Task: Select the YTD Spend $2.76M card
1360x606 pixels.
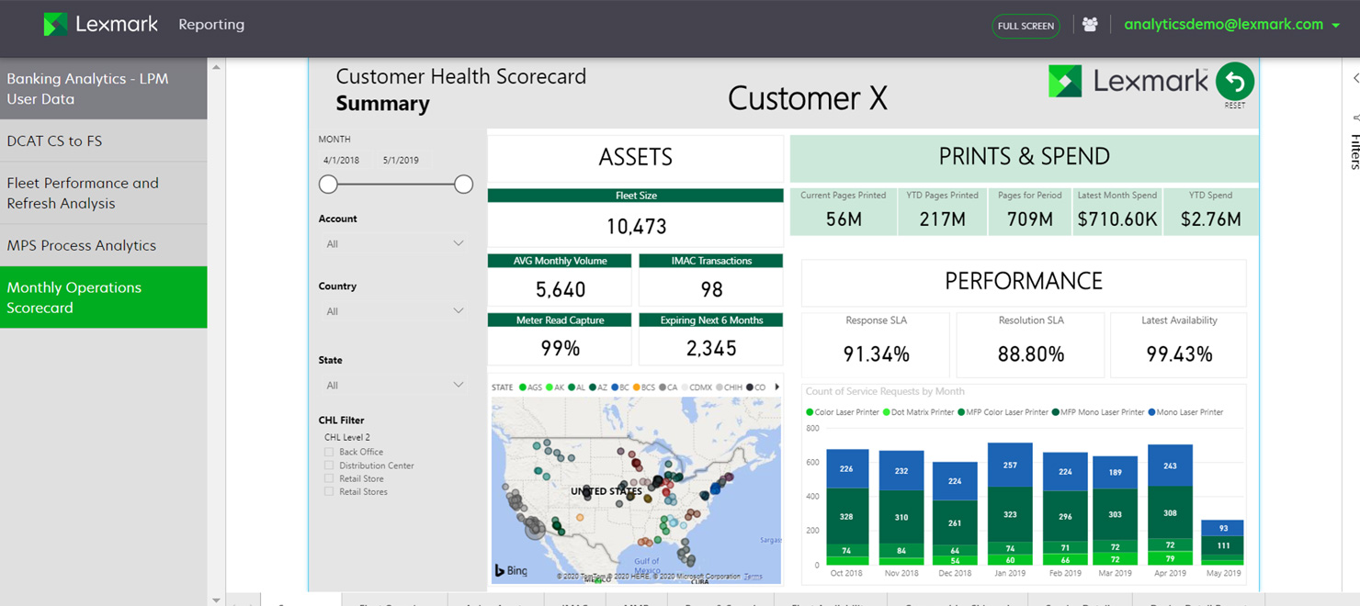Action: click(1211, 211)
